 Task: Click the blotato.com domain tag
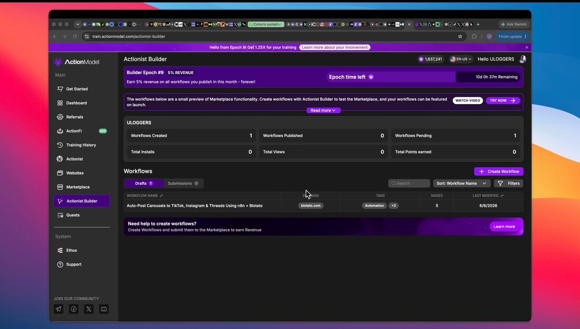point(311,206)
